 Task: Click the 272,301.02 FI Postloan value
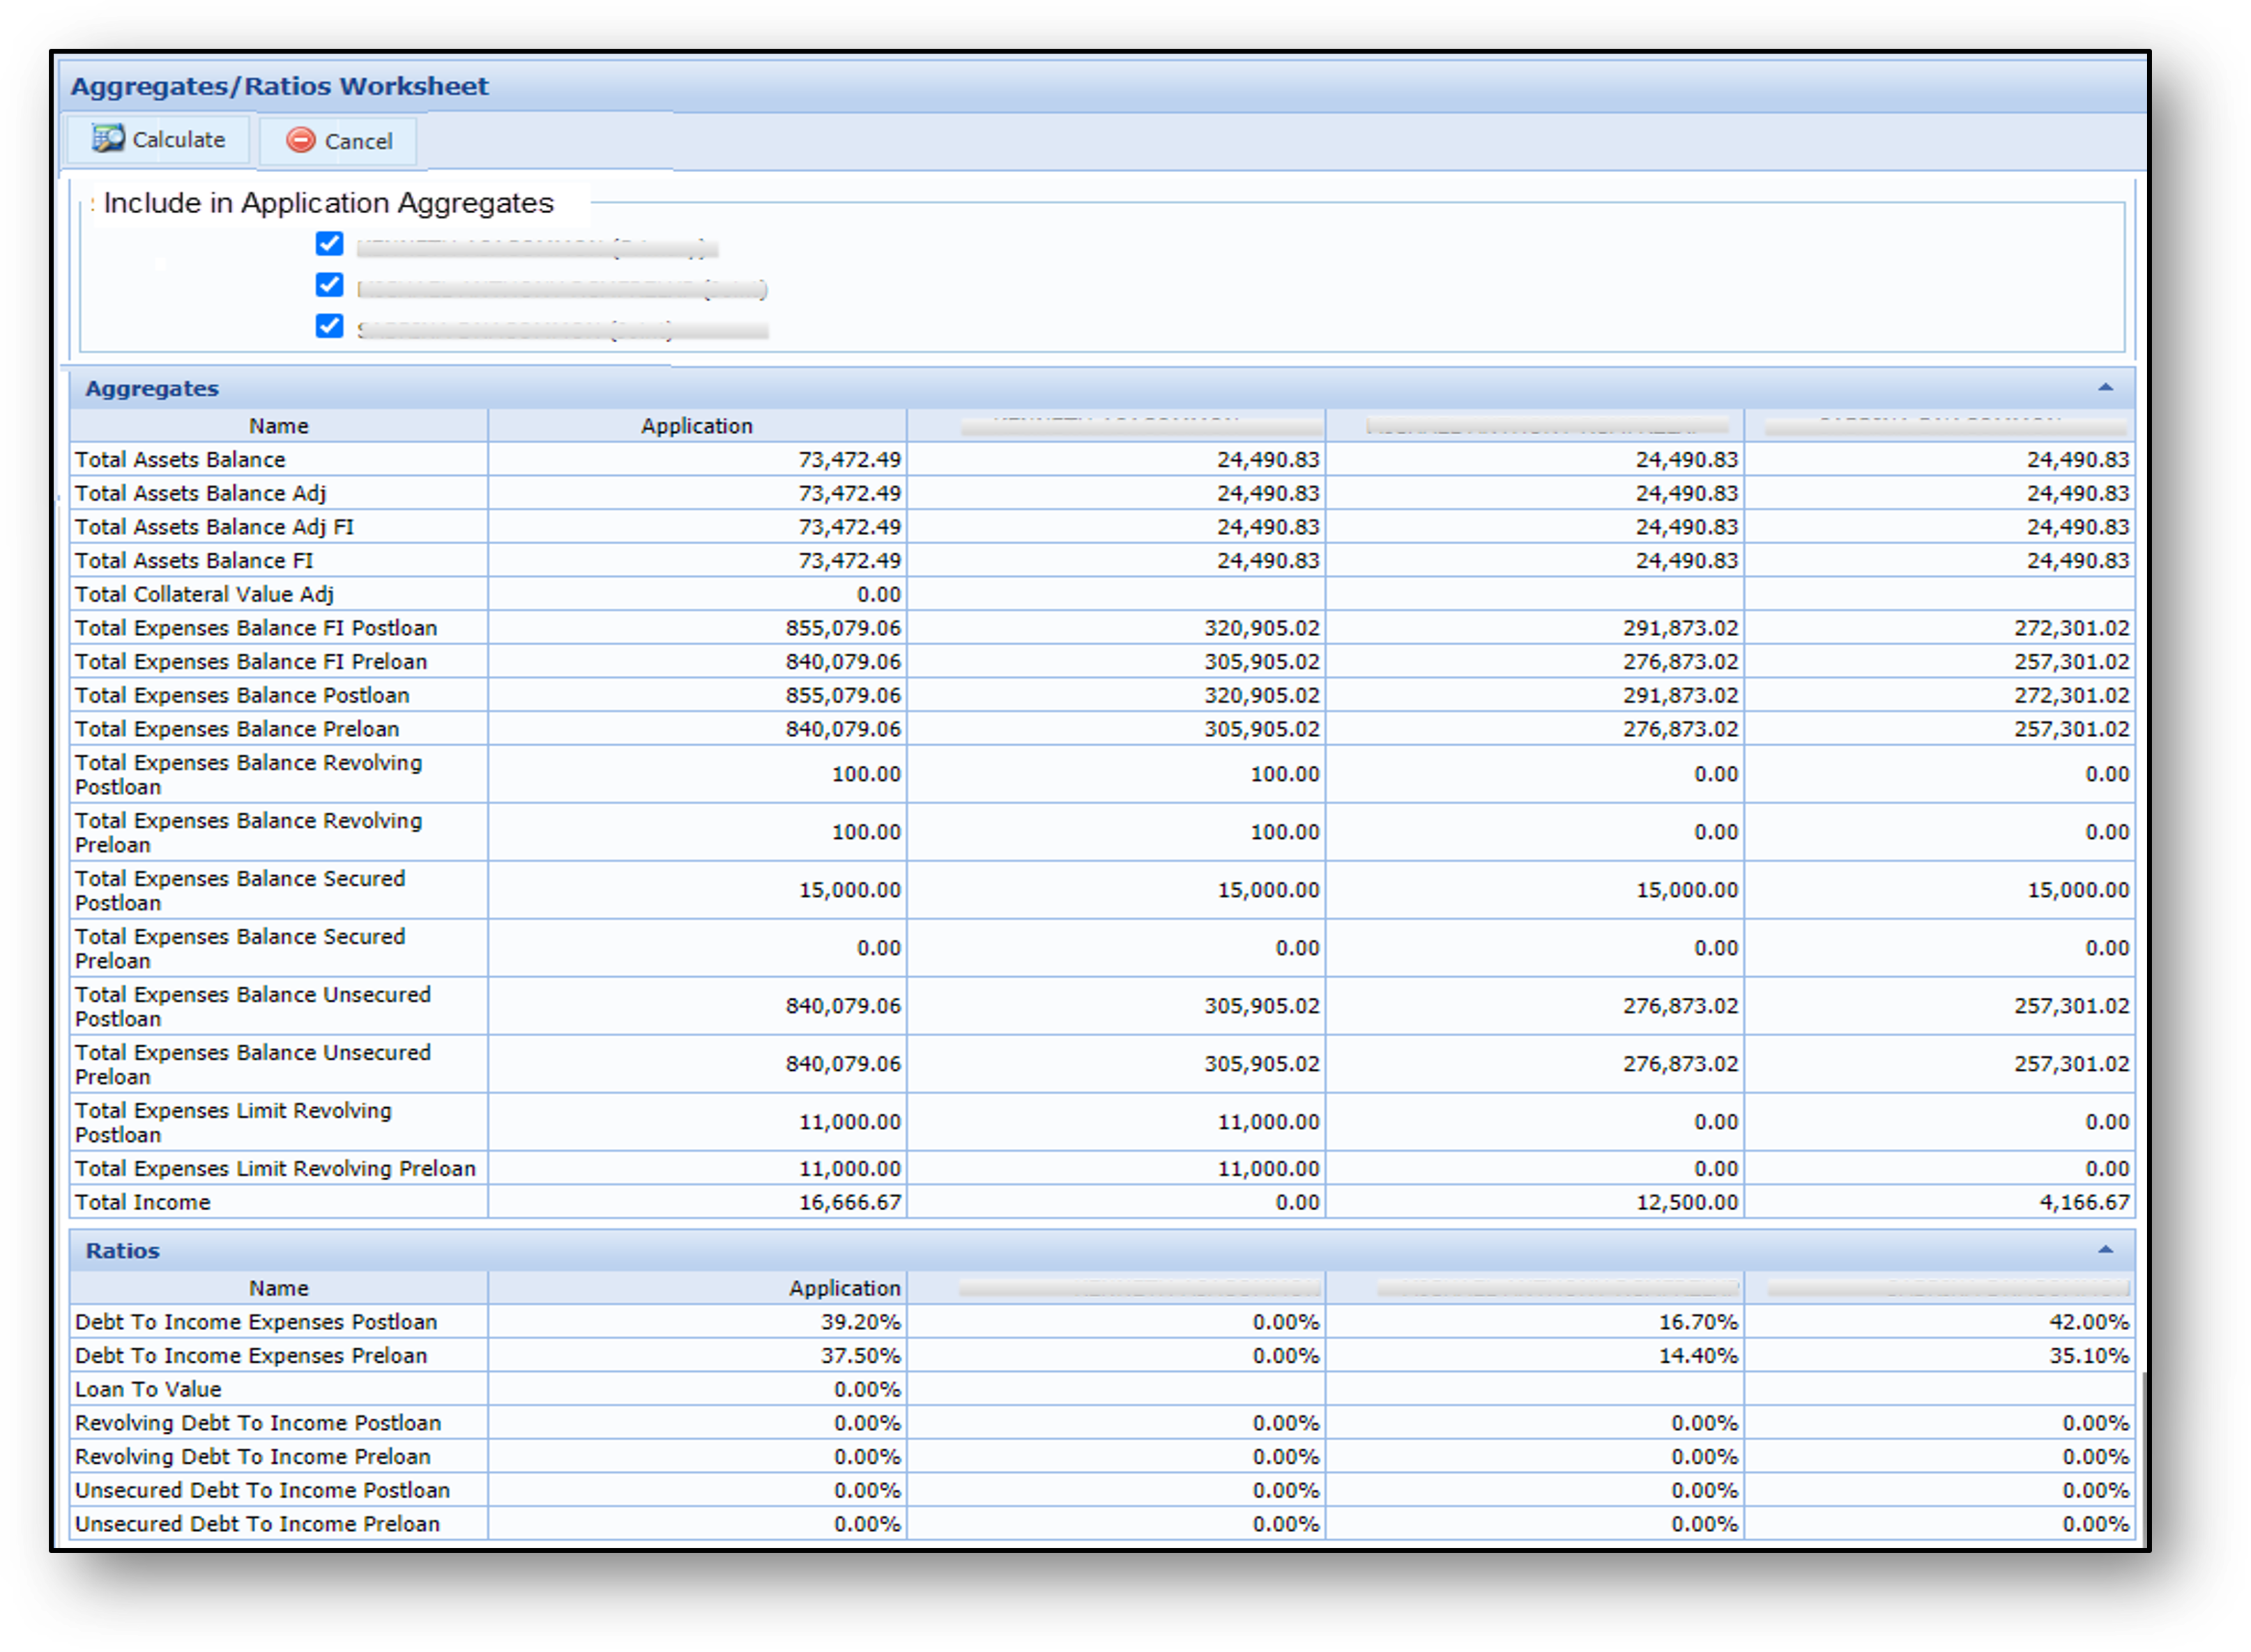tap(2072, 628)
